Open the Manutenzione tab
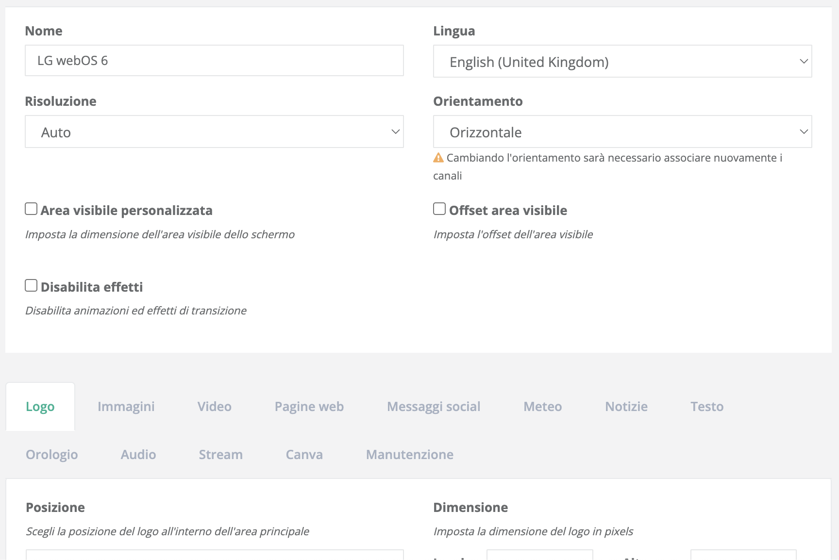This screenshot has height=560, width=839. (x=410, y=455)
